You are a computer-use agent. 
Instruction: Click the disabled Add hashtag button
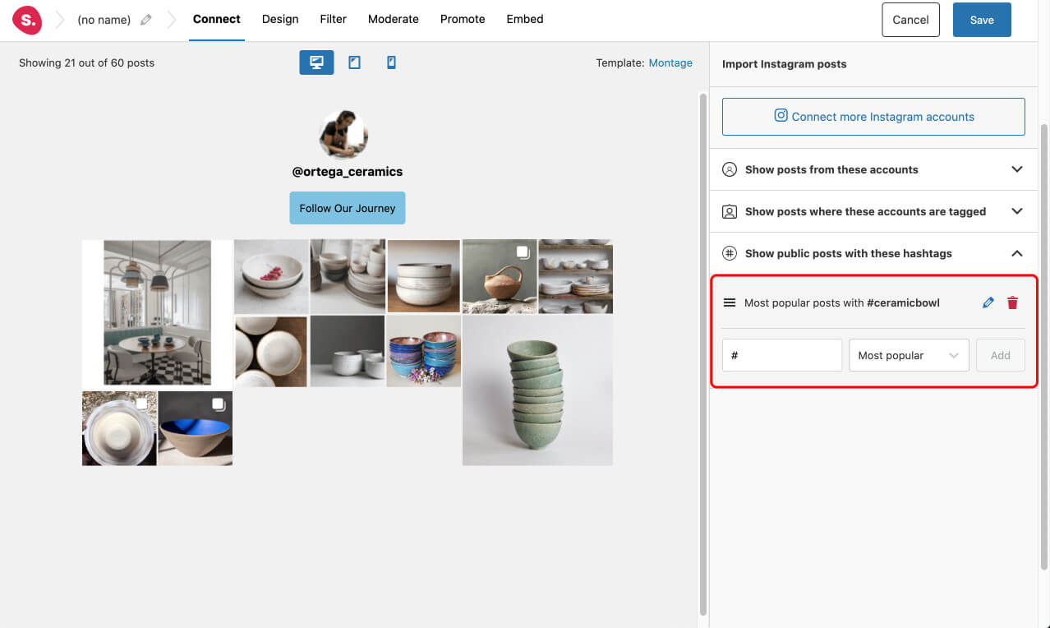pyautogui.click(x=1001, y=355)
